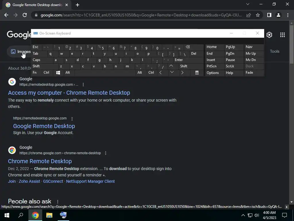Tap the Windows logo key on On-Screen Keyboard
The width and height of the screenshot is (294, 221).
(58, 73)
